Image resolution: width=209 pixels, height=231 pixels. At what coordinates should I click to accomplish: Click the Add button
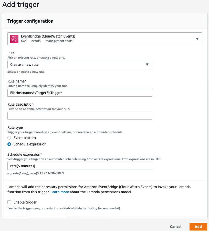click(x=198, y=227)
